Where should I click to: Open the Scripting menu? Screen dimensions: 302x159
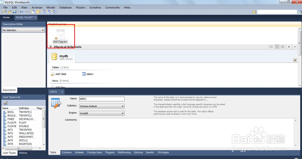point(95,7)
